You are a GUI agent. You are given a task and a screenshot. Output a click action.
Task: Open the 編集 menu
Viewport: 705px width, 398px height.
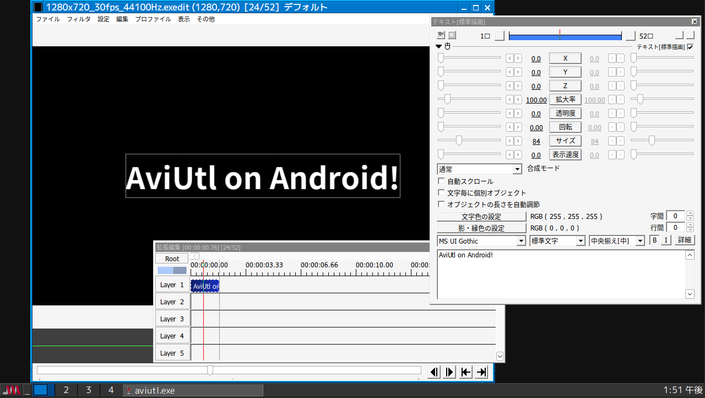(x=122, y=19)
